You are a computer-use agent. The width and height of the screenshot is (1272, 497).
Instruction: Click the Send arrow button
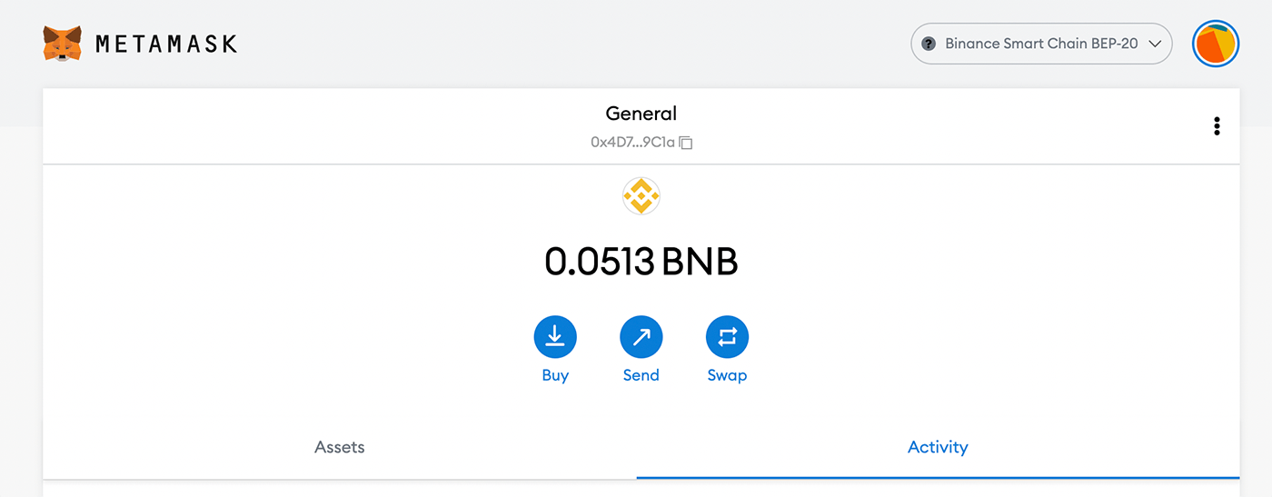point(641,337)
